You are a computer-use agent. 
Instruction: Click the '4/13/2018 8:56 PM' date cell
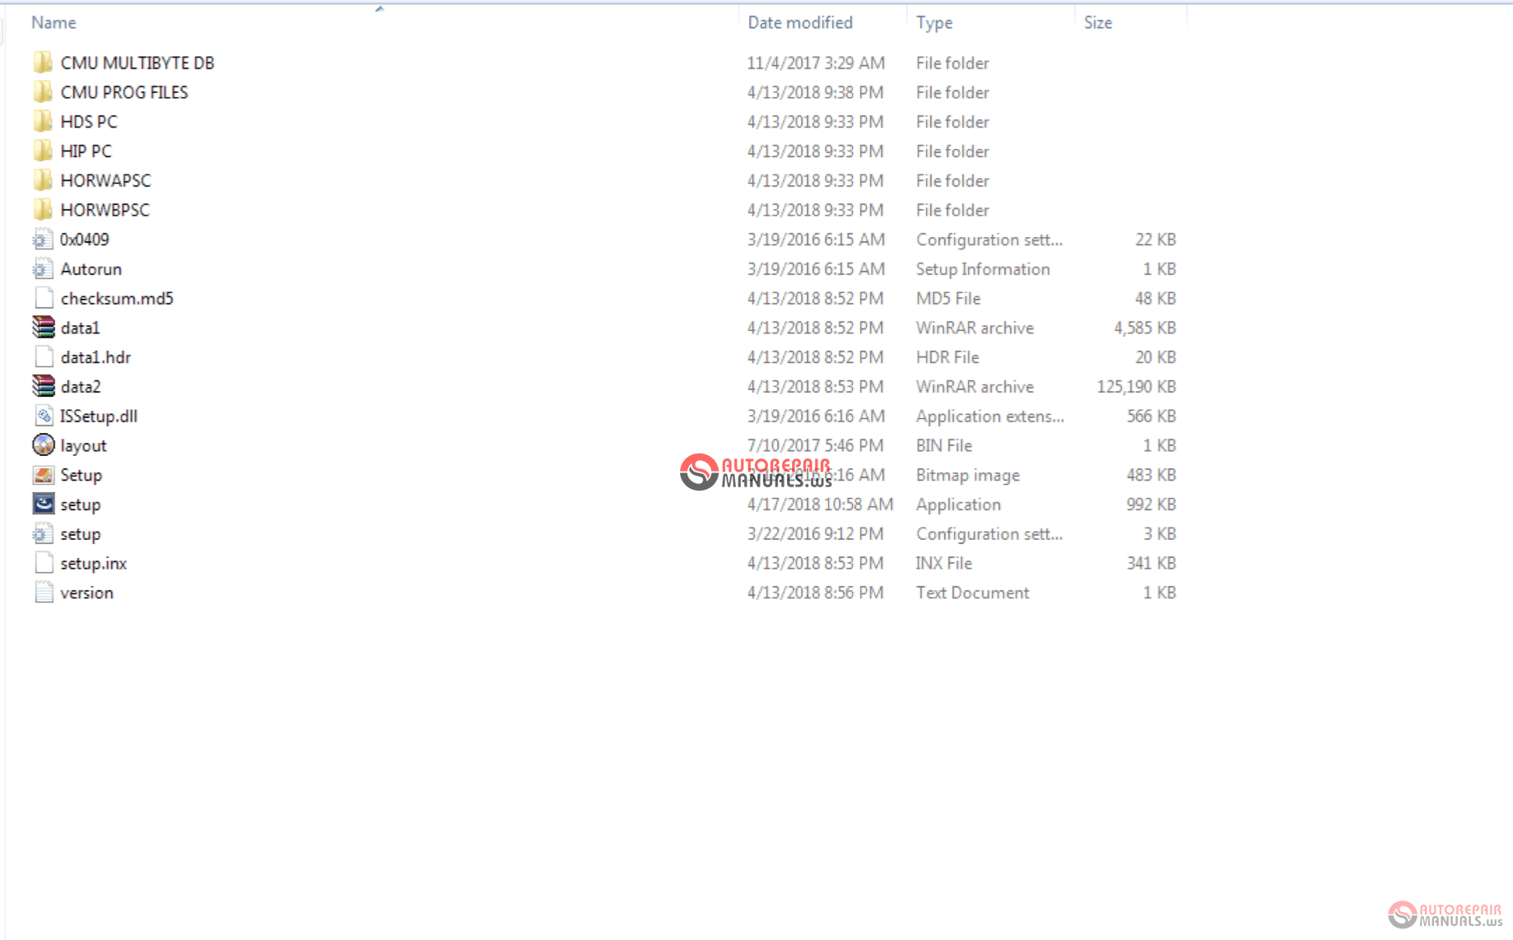coord(815,593)
